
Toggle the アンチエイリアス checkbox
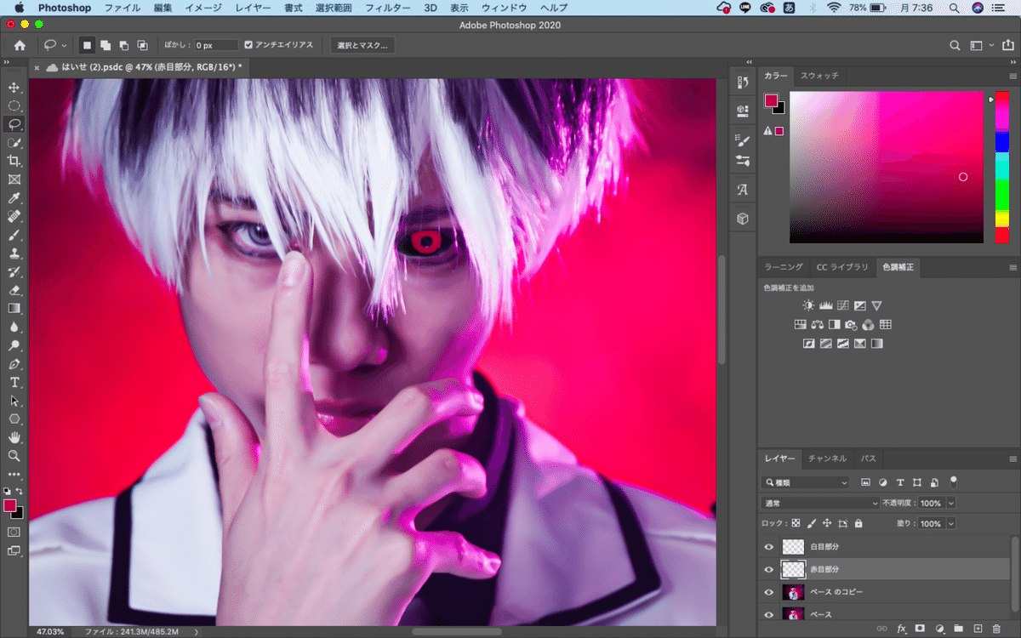[x=248, y=45]
